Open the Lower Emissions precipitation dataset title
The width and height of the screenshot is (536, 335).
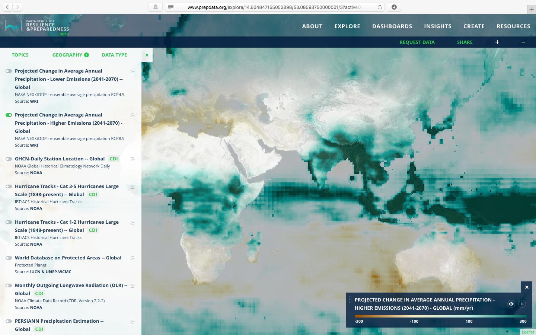pyautogui.click(x=69, y=79)
